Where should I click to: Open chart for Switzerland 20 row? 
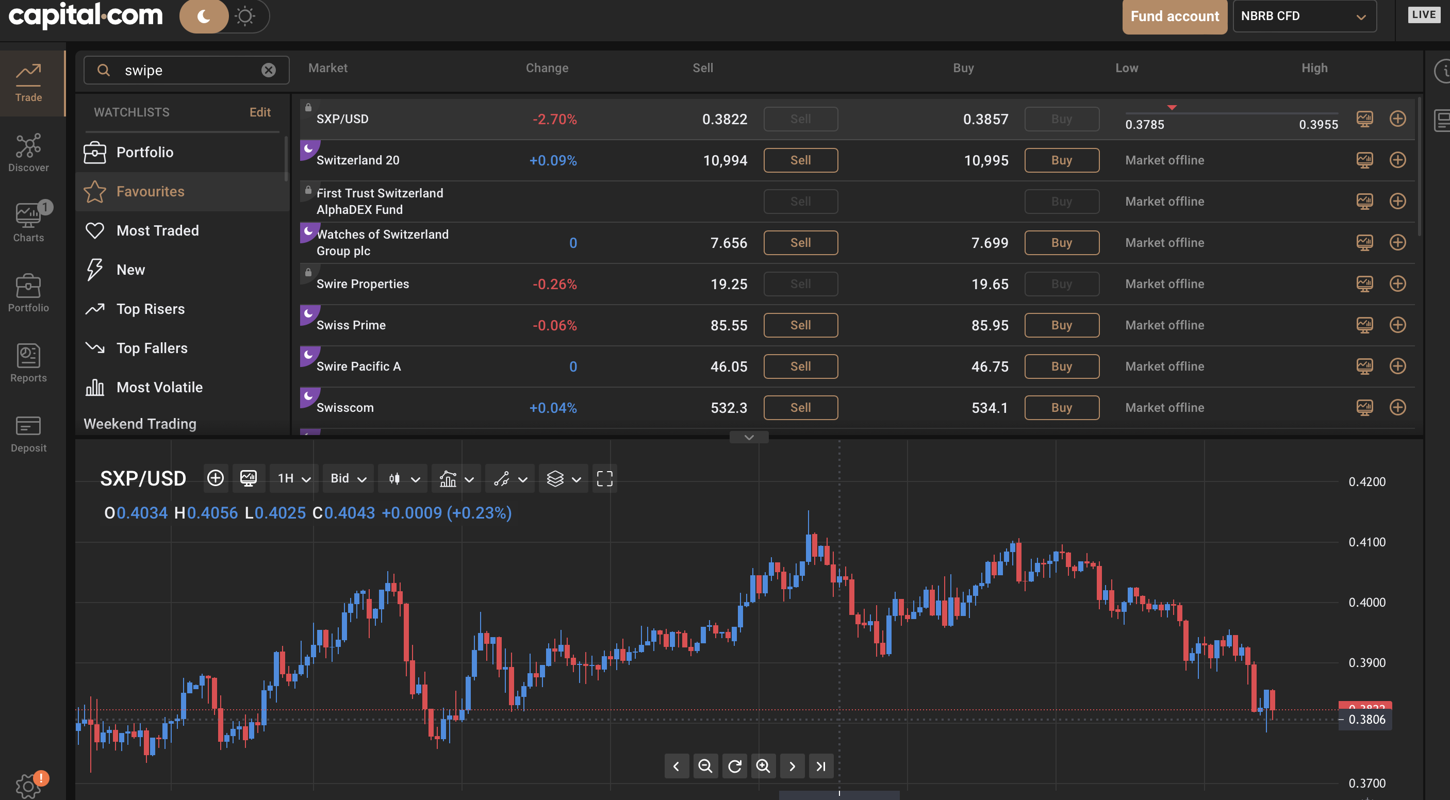[x=1364, y=160]
